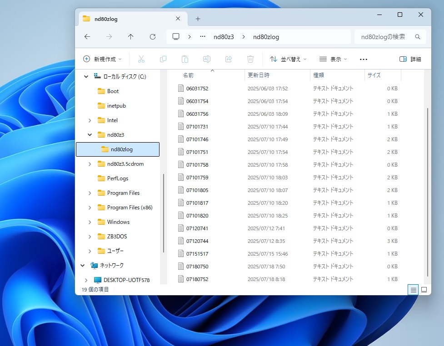
Task: Select the inetpub folder in tree
Action: click(116, 106)
